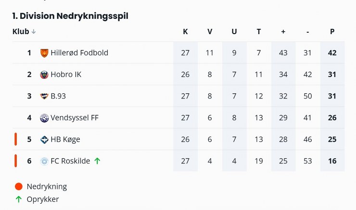
Task: Click the green Oprykker legend arrow
Action: click(19, 199)
